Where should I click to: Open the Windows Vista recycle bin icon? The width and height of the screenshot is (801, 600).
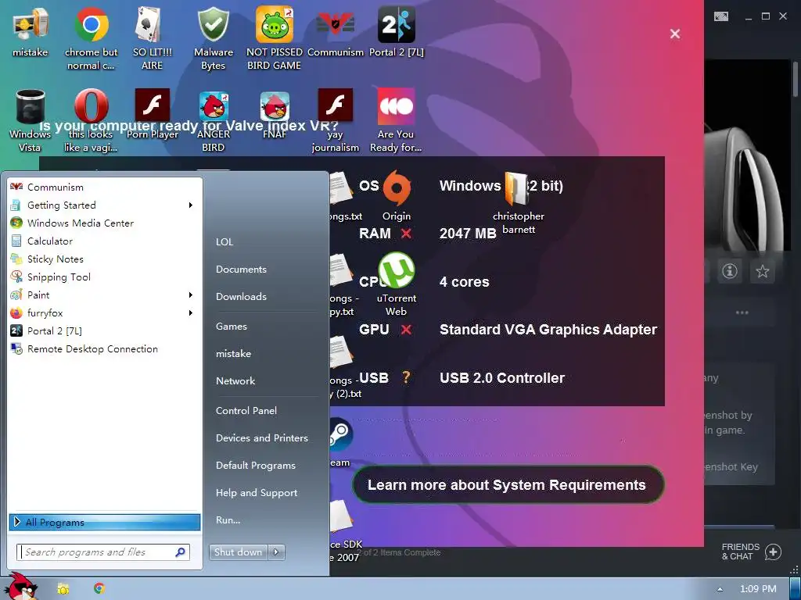click(x=31, y=121)
